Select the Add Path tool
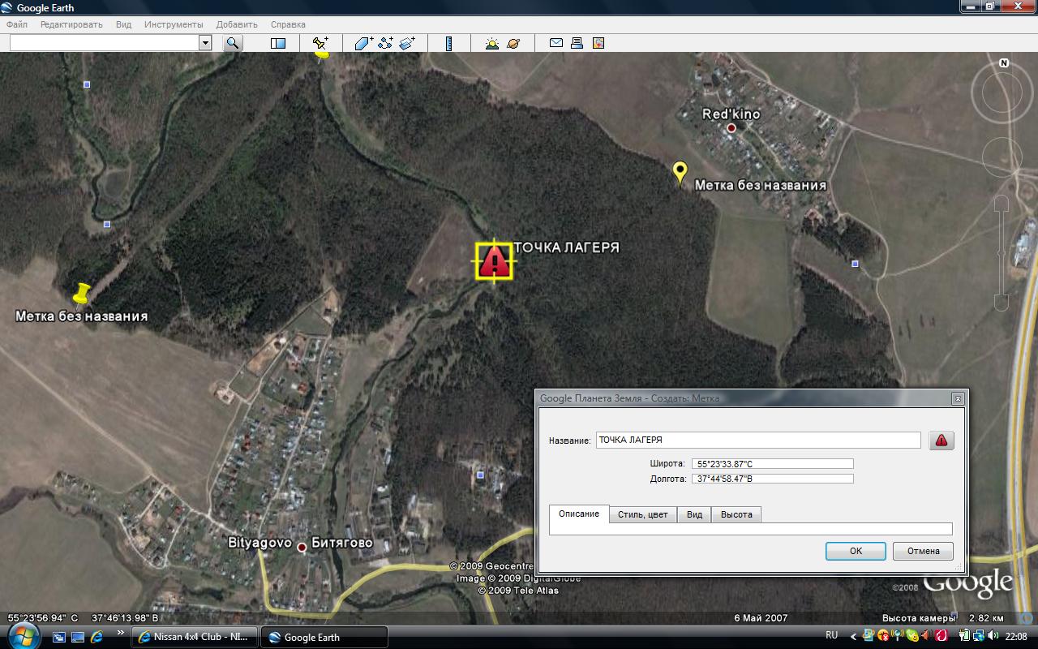This screenshot has width=1038, height=649. pyautogui.click(x=385, y=44)
